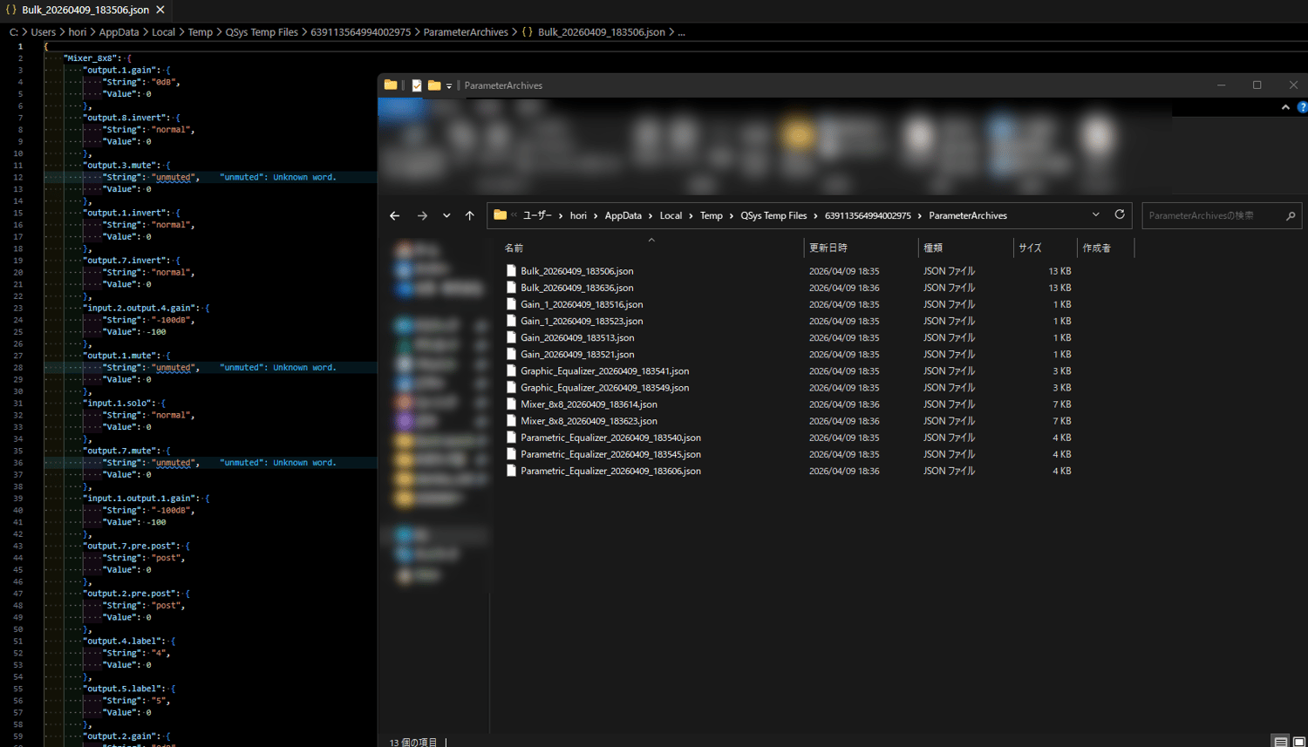Switch Explorer to details view in status bar
Screen dimensions: 1308x747
[1280, 742]
